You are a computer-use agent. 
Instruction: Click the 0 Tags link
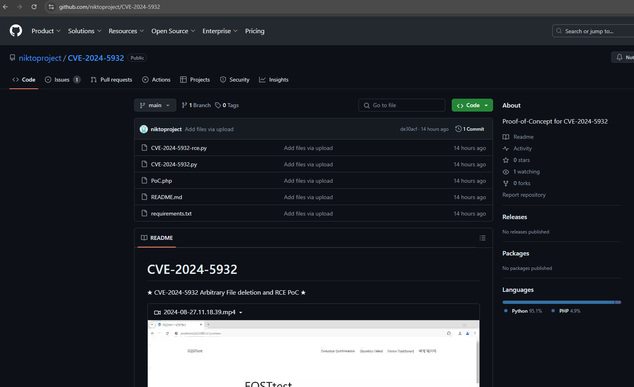tap(227, 105)
